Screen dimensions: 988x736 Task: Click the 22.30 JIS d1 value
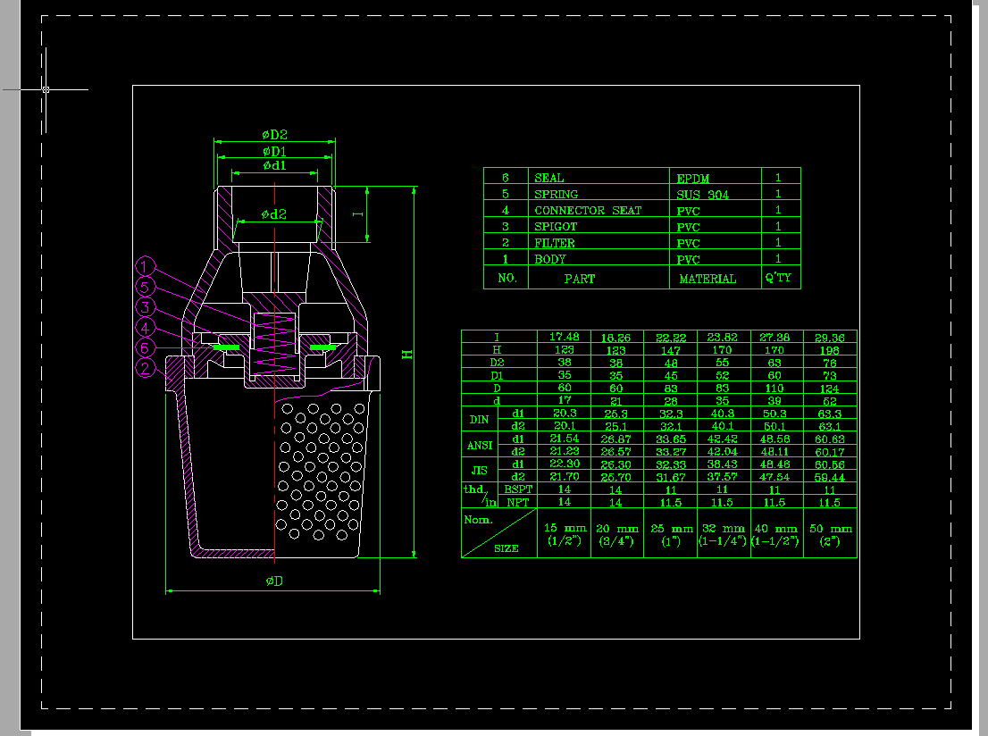coord(564,464)
